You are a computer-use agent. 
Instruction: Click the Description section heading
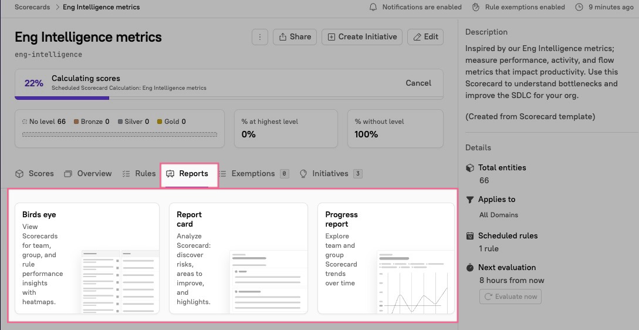coord(486,32)
